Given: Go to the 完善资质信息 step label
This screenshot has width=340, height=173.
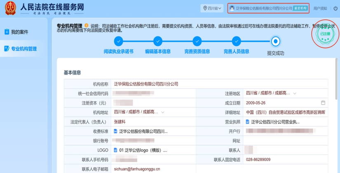Looking at the screenshot, I should [197, 51].
